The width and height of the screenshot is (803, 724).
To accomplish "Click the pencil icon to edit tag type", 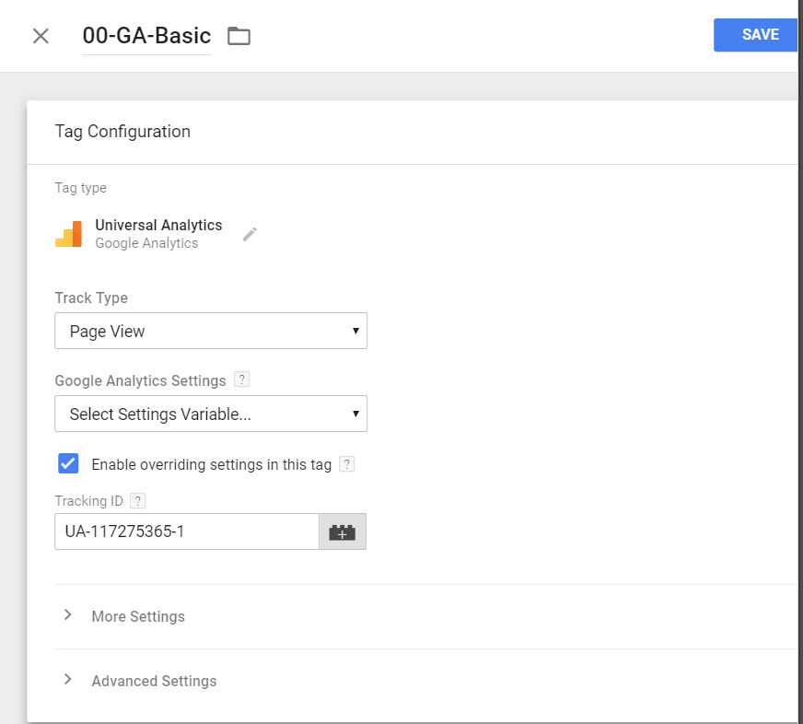I will 250,234.
